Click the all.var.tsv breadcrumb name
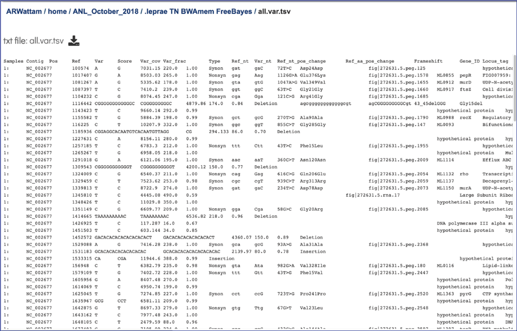The image size is (517, 331). [x=274, y=12]
